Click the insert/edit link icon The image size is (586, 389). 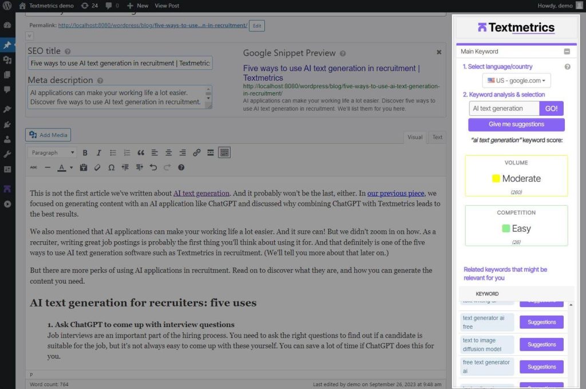pyautogui.click(x=196, y=153)
